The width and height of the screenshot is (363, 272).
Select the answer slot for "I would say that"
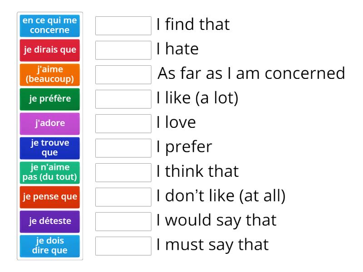click(x=123, y=220)
